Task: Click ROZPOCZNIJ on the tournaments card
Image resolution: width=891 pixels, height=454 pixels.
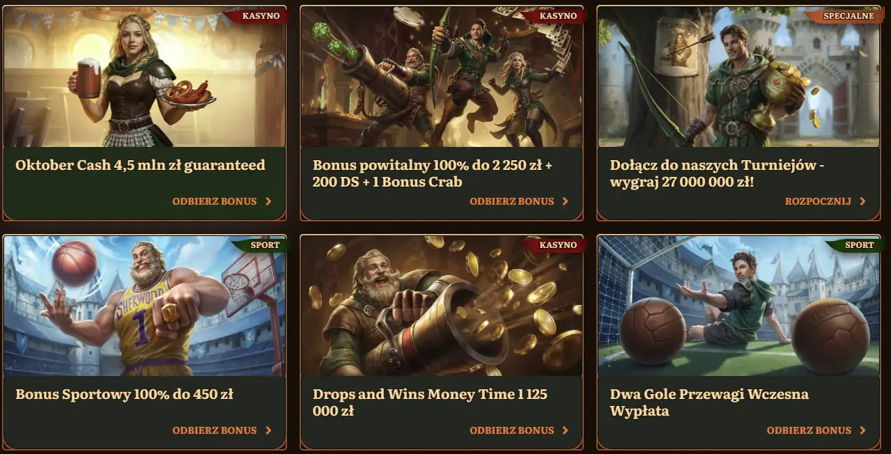Action: click(818, 201)
